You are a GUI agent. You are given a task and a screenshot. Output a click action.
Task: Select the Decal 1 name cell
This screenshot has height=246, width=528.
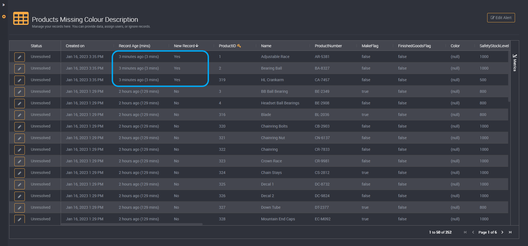[x=267, y=184]
